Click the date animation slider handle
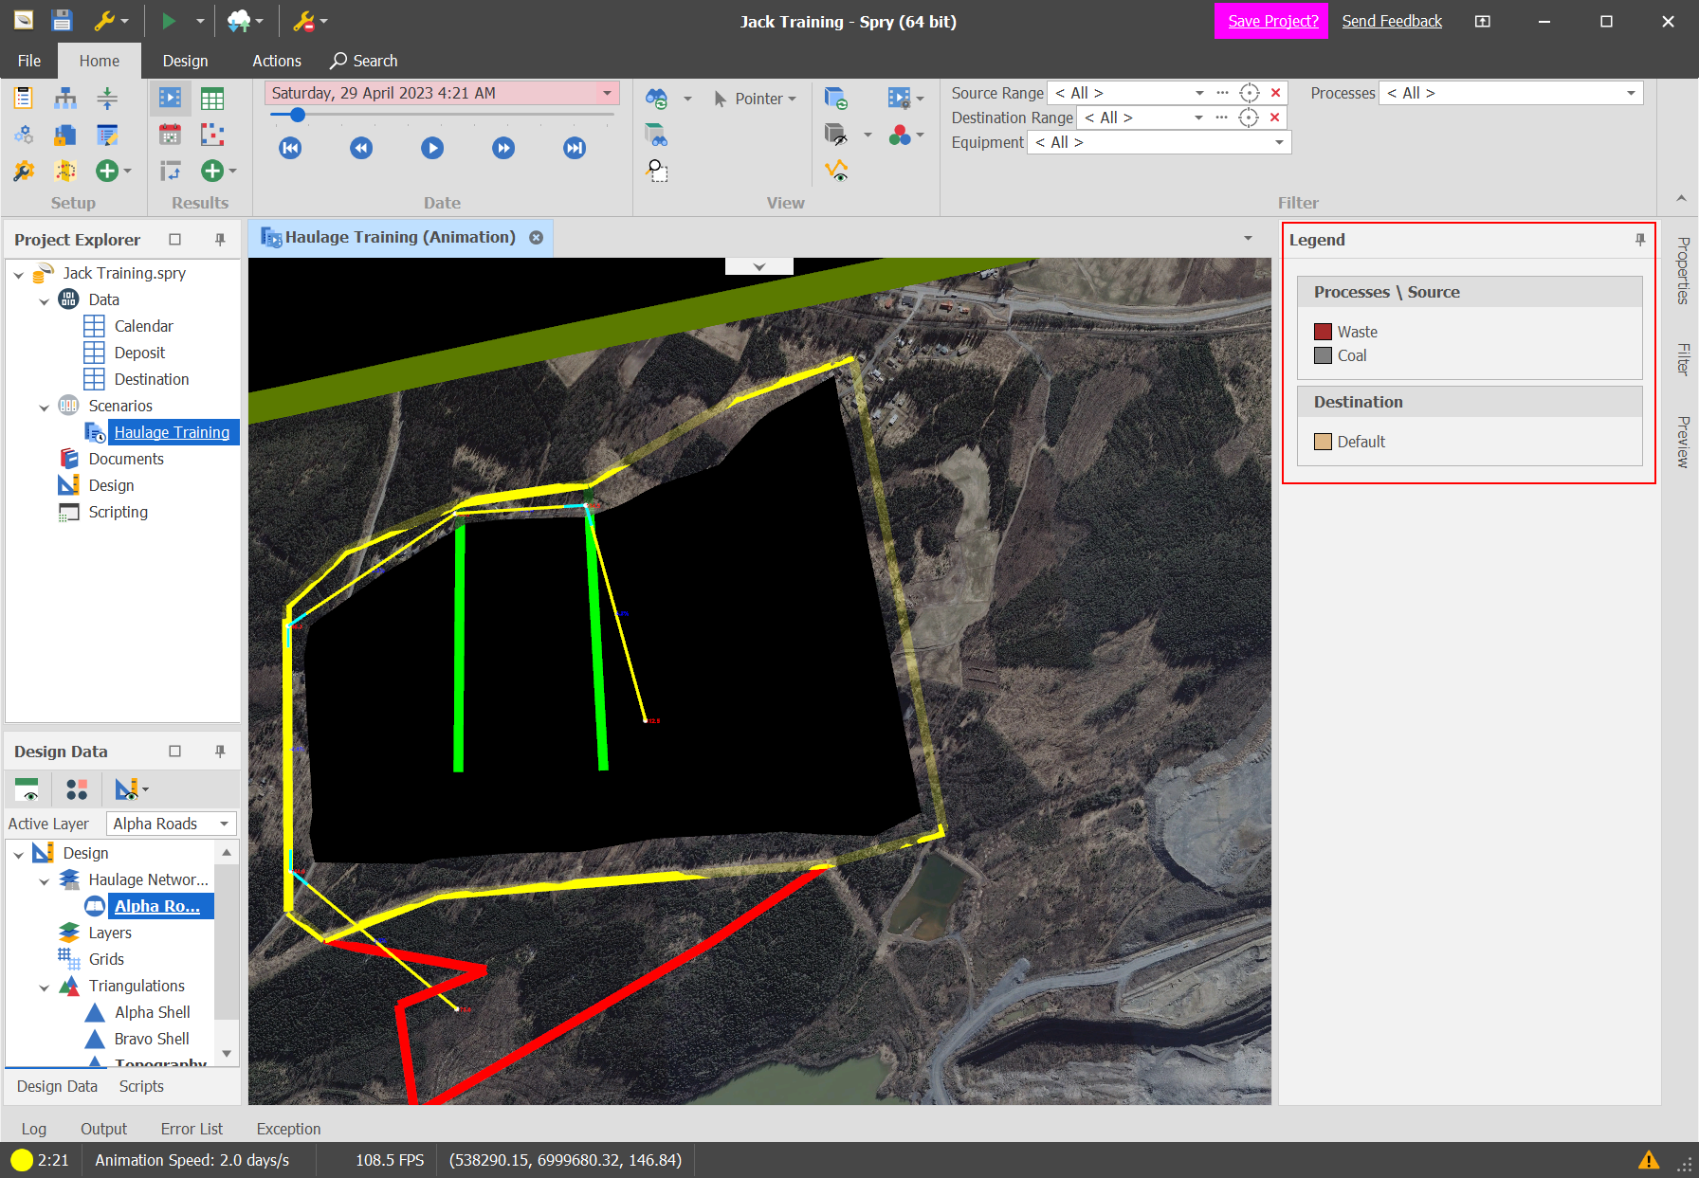This screenshot has height=1178, width=1699. tap(298, 115)
